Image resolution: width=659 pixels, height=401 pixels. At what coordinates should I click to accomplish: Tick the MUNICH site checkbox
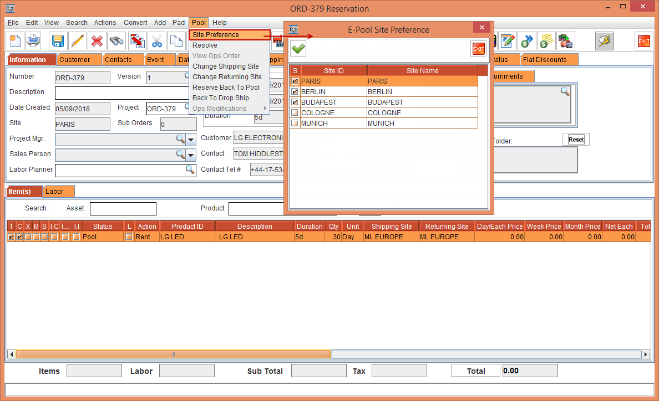[x=295, y=124]
